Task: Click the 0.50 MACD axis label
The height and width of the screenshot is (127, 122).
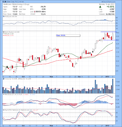Action: click(x=118, y=96)
